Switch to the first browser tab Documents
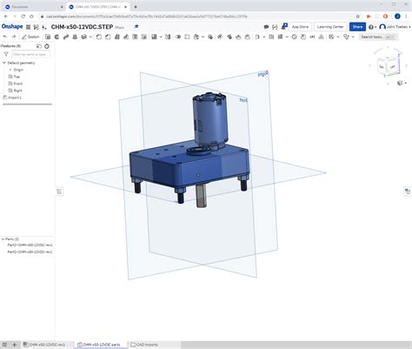 coord(34,7)
